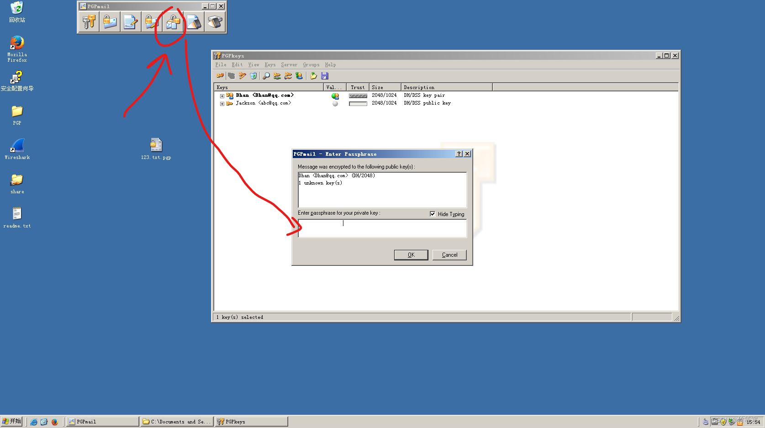Select Dhan <Dhan@qq.com> key row
The width and height of the screenshot is (765, 428).
pos(264,95)
